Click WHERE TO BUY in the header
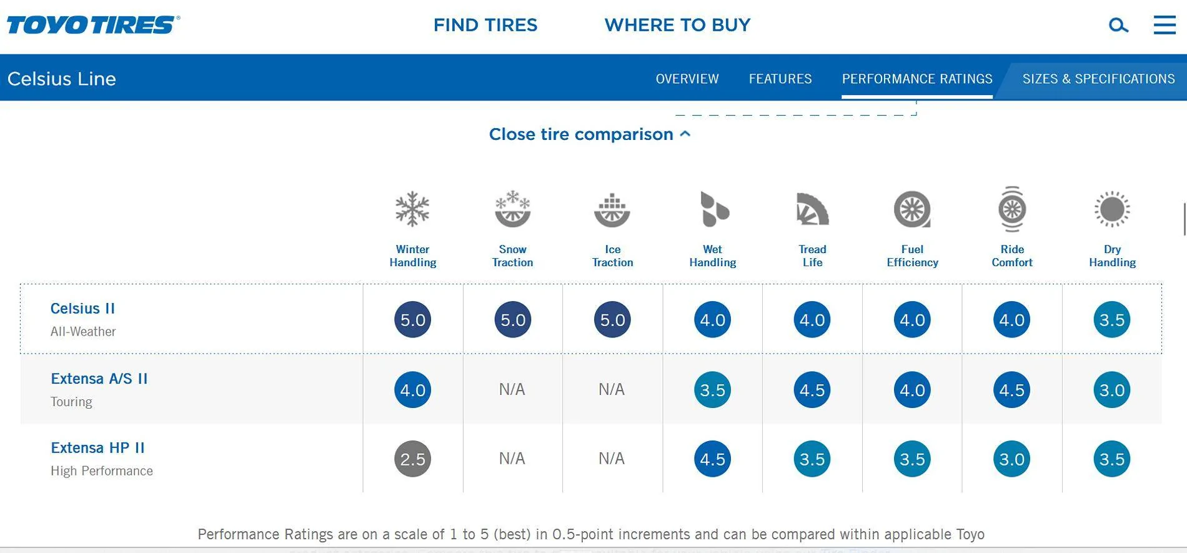This screenshot has width=1187, height=553. (x=677, y=25)
